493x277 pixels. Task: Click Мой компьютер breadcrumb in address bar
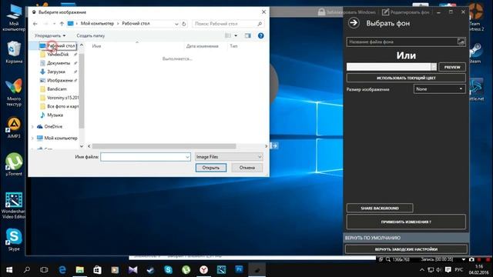(x=97, y=24)
